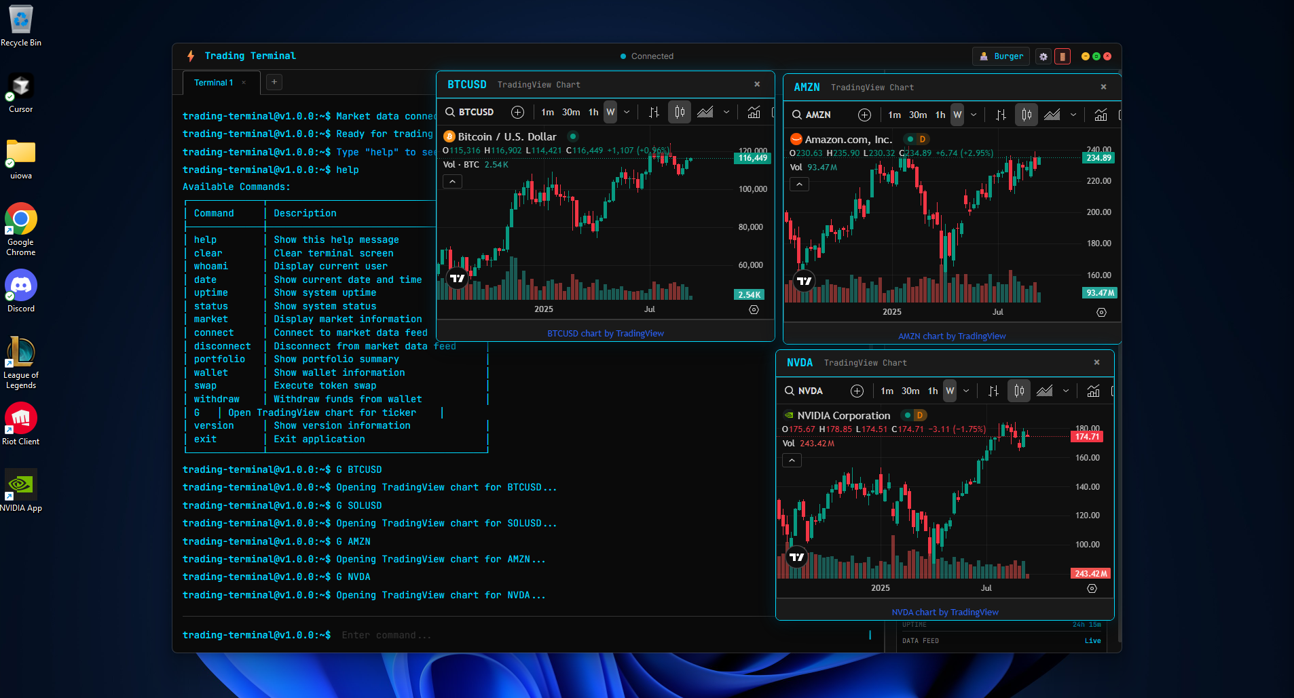This screenshot has height=698, width=1294.
Task: Open NVIDIA App desktop shortcut
Action: point(21,490)
